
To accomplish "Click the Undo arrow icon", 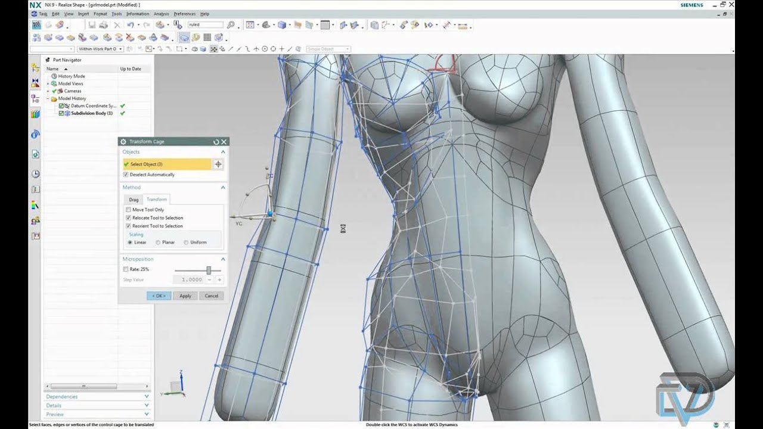I will (x=130, y=25).
